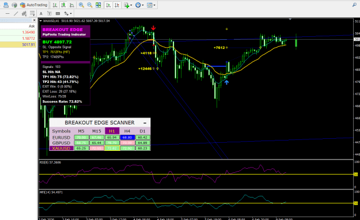The width and height of the screenshot is (360, 220).
Task: Open EURUSD H1 cell 65.94
Action: (112, 138)
